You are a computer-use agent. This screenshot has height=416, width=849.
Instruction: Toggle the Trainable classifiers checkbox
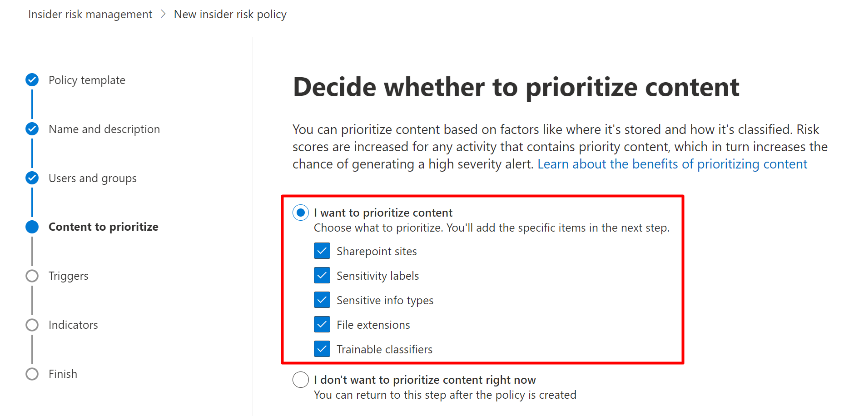click(322, 349)
